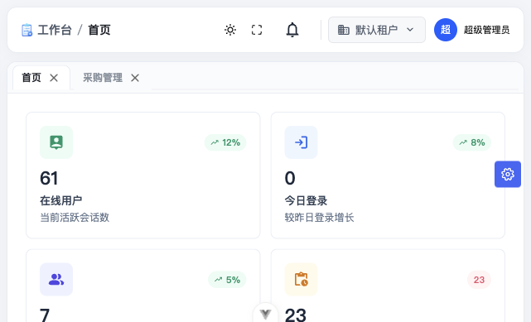Click 工作台 in the breadcrumb

[x=55, y=30]
